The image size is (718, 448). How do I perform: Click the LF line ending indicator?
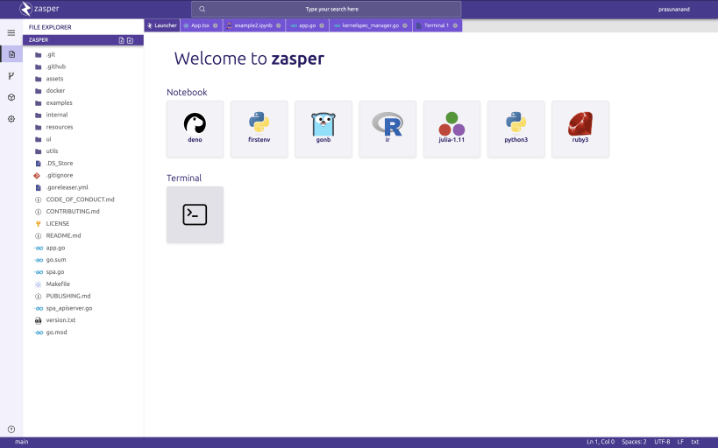click(680, 442)
